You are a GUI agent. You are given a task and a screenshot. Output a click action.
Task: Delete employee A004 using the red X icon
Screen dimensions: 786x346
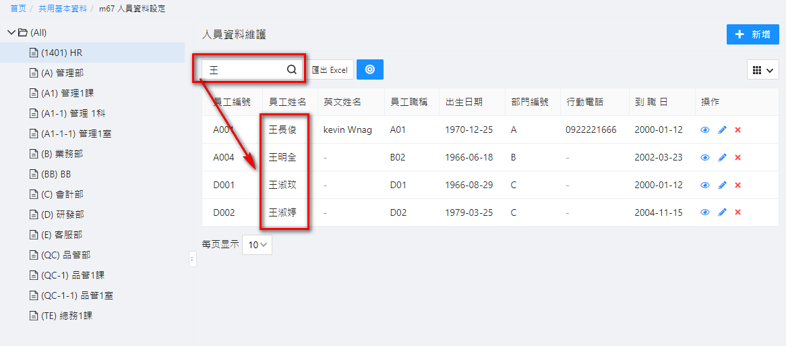click(x=737, y=158)
